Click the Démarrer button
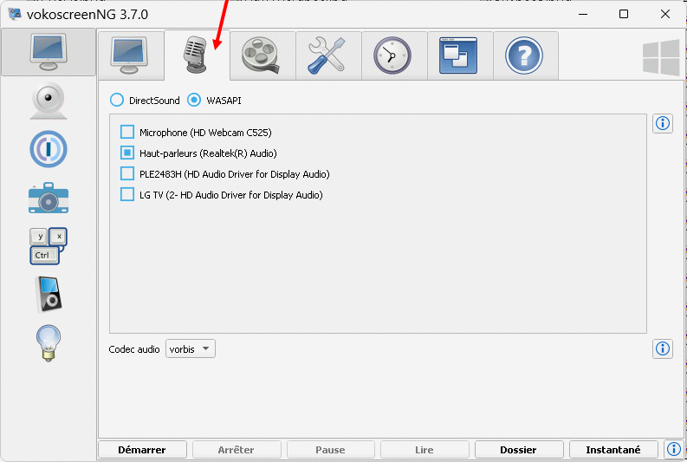The image size is (687, 462). [x=142, y=450]
